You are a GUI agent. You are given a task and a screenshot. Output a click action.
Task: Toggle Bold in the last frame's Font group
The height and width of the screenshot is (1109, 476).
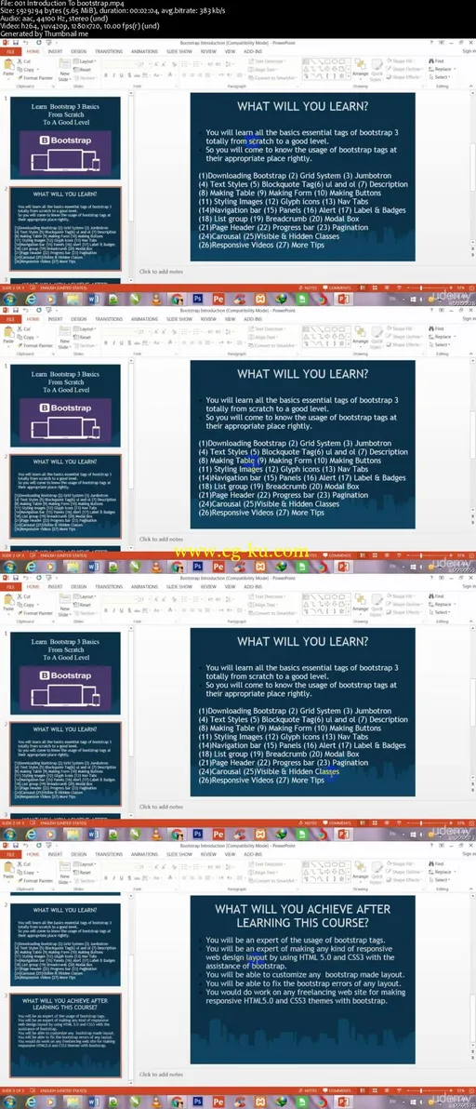click(104, 877)
